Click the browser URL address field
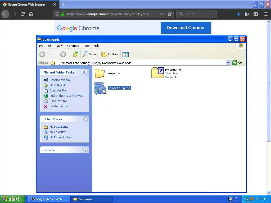 point(108,14)
